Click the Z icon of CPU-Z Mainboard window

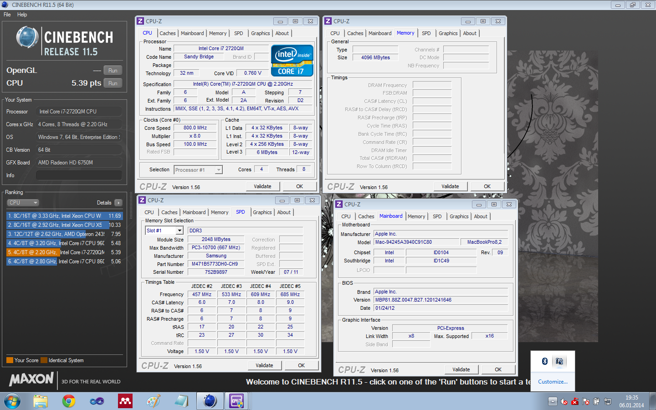click(339, 204)
